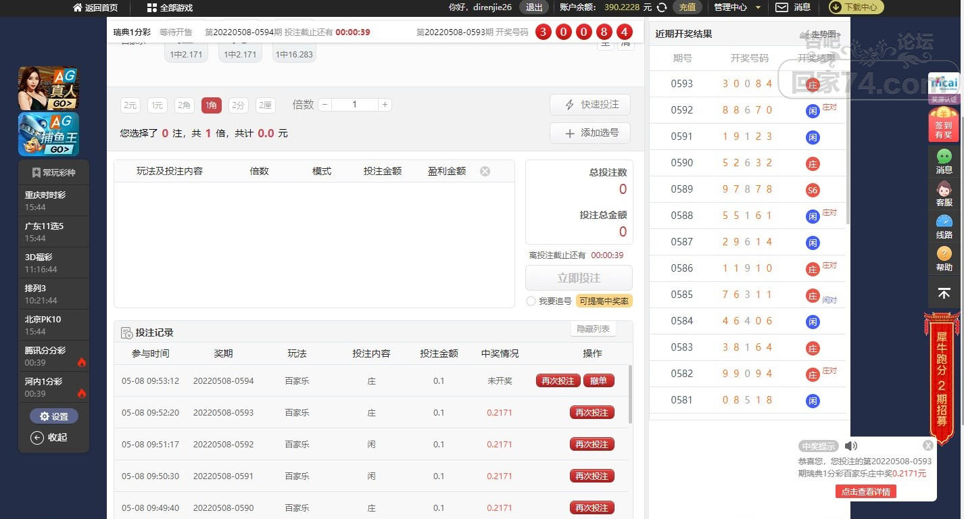This screenshot has width=964, height=519.
Task: Expand the 管理中心 dropdown menu
Action: point(737,7)
